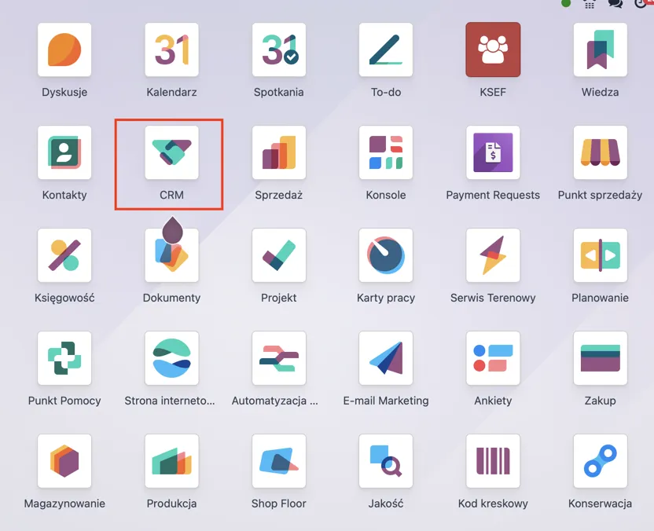Open the Shop Floor app
The height and width of the screenshot is (531, 654).
pos(278,461)
